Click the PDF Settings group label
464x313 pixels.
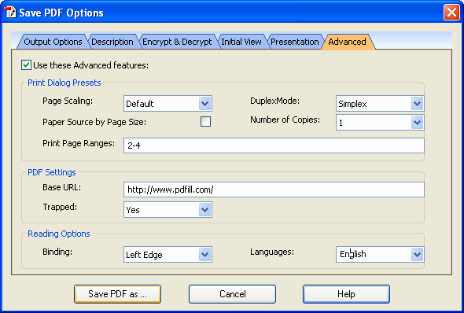pyautogui.click(x=52, y=172)
